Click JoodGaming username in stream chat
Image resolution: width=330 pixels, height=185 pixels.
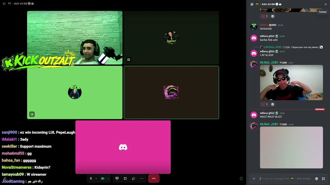[x=13, y=181]
